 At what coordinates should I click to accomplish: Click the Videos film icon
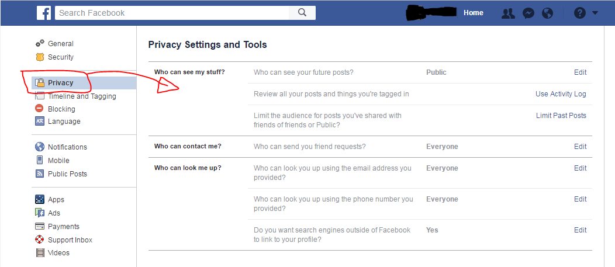tap(40, 253)
